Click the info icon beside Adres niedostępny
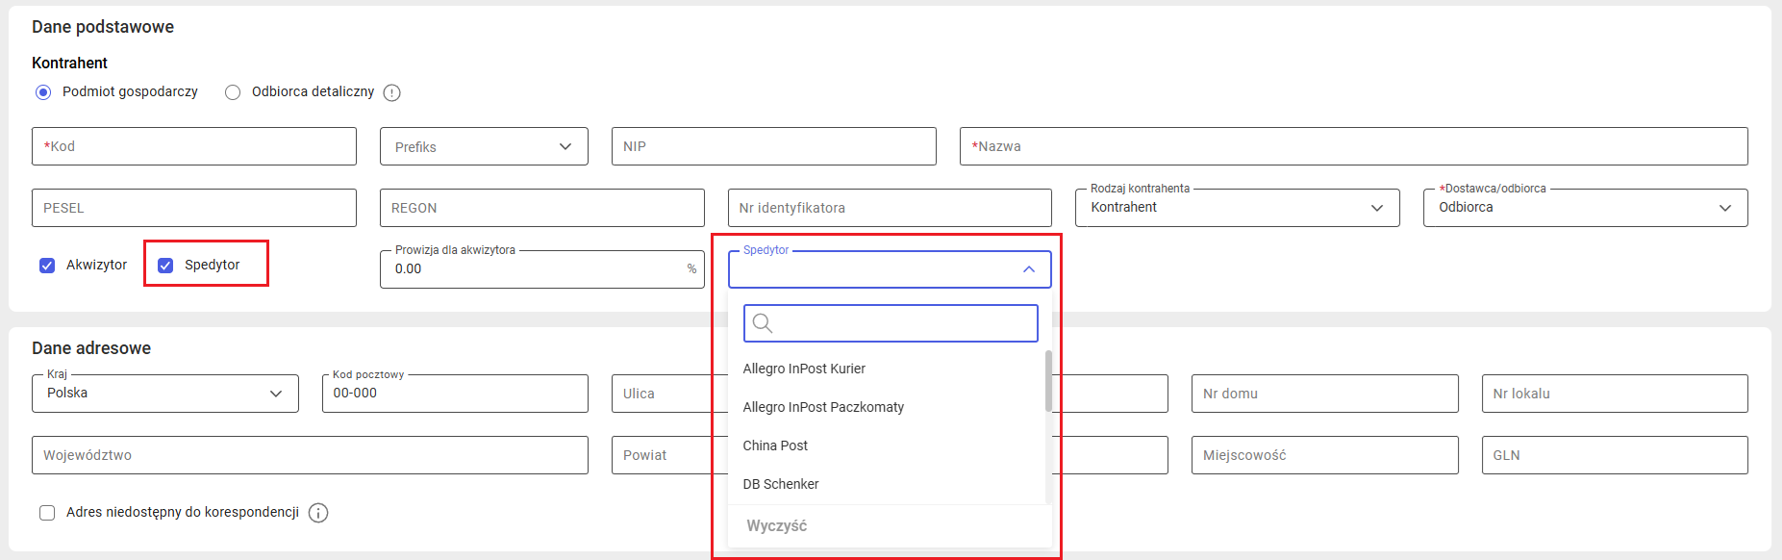Screen dimensions: 1782x560 tap(318, 513)
